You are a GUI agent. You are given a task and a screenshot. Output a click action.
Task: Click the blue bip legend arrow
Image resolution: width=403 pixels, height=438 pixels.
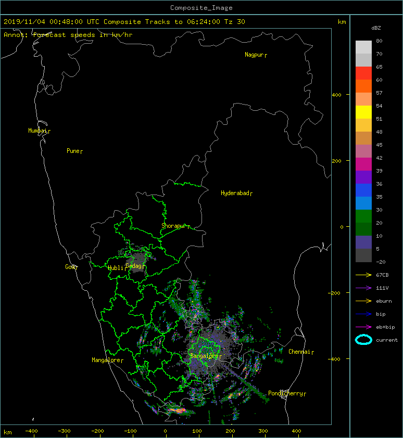pyautogui.click(x=363, y=314)
